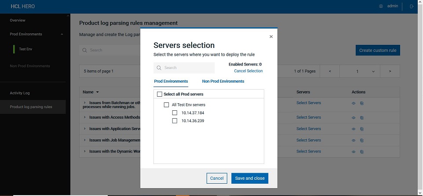Image resolution: width=423 pixels, height=196 pixels.
Task: Click the search magnifier icon in the dialog
Action: coord(159,68)
